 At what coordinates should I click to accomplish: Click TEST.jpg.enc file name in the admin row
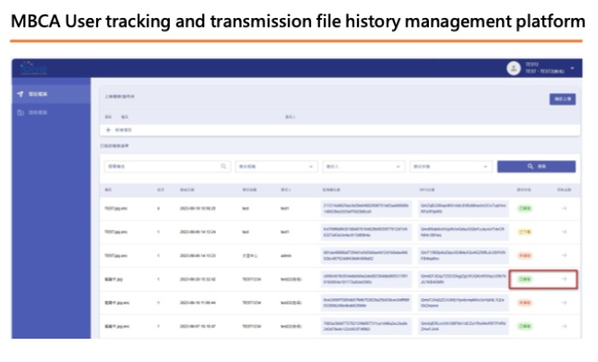(116, 256)
